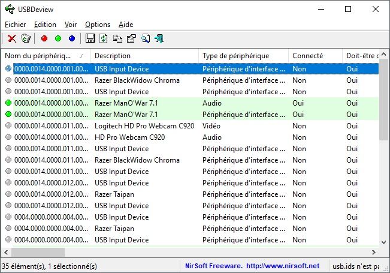This screenshot has width=390, height=273.
Task: Select the HD Pro Webcam C920 Audio description
Action: tap(130, 137)
